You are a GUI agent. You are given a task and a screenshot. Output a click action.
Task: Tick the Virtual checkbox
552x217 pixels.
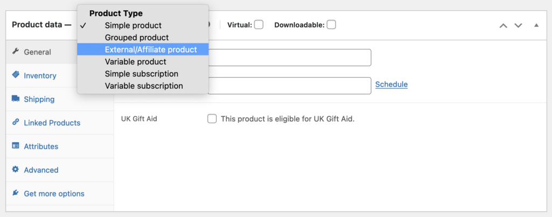click(x=259, y=25)
